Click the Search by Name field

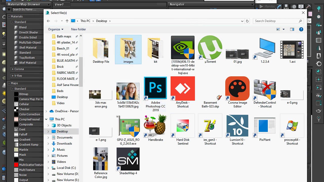pyautogui.click(x=27, y=10)
